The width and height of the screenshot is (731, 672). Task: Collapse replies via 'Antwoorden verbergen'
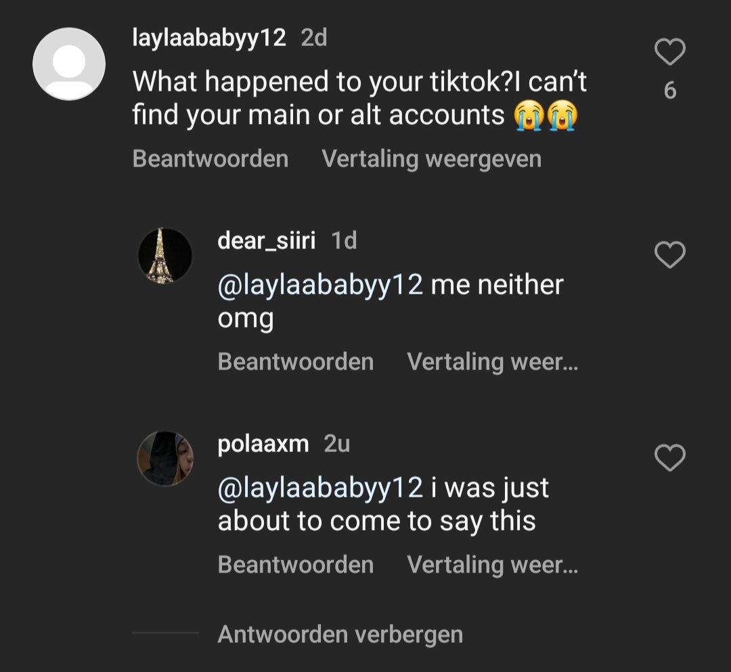point(340,634)
